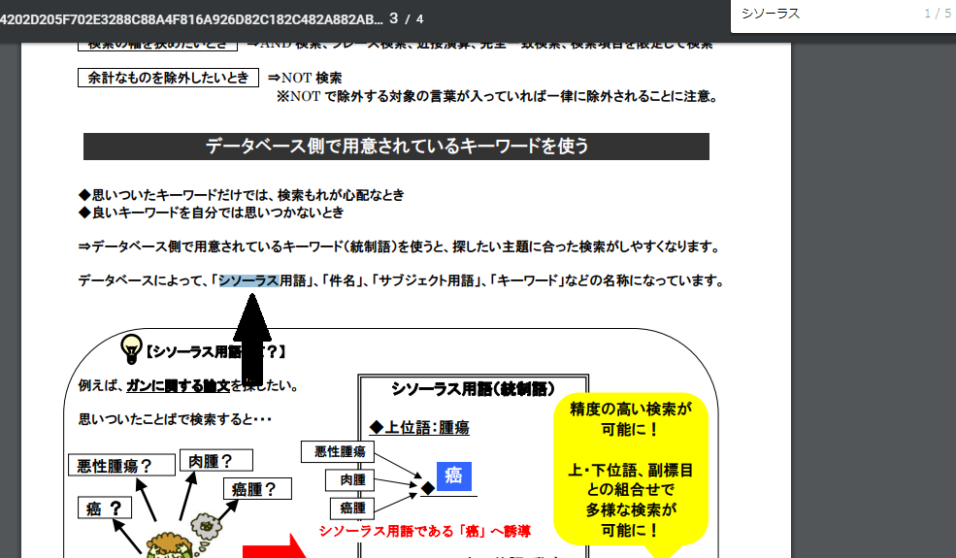This screenshot has width=956, height=558.
Task: Click the yellow callout text 精度の高い検索が可能に！
Action: pos(631,419)
